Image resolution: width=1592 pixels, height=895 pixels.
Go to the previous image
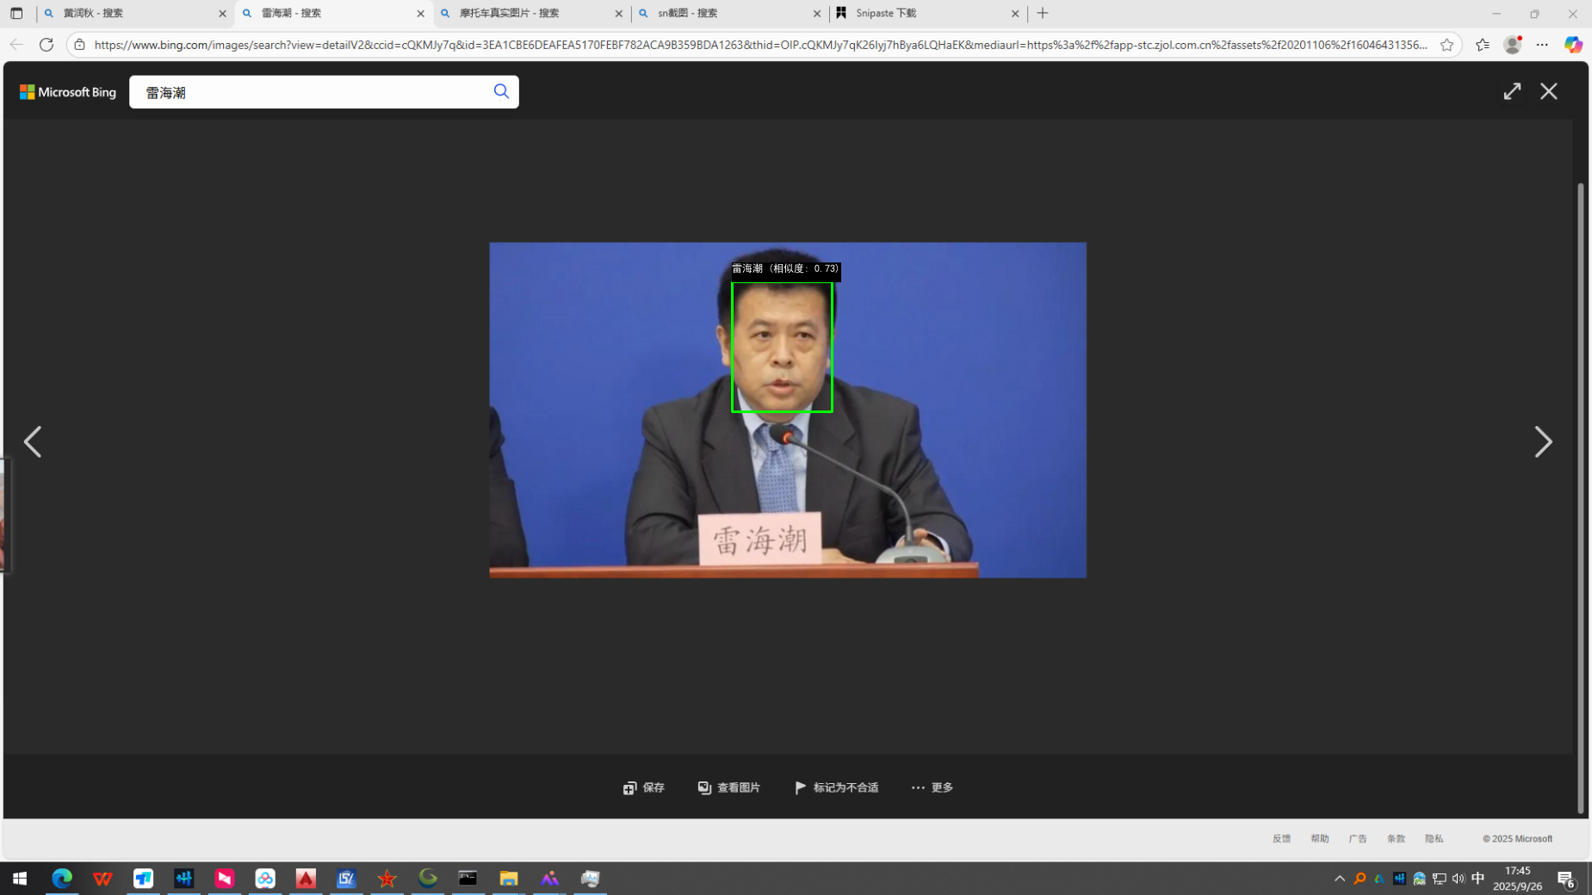point(33,442)
